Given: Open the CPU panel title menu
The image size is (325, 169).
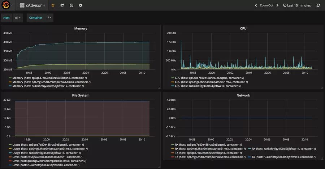Looking at the screenshot, I should pos(243,28).
